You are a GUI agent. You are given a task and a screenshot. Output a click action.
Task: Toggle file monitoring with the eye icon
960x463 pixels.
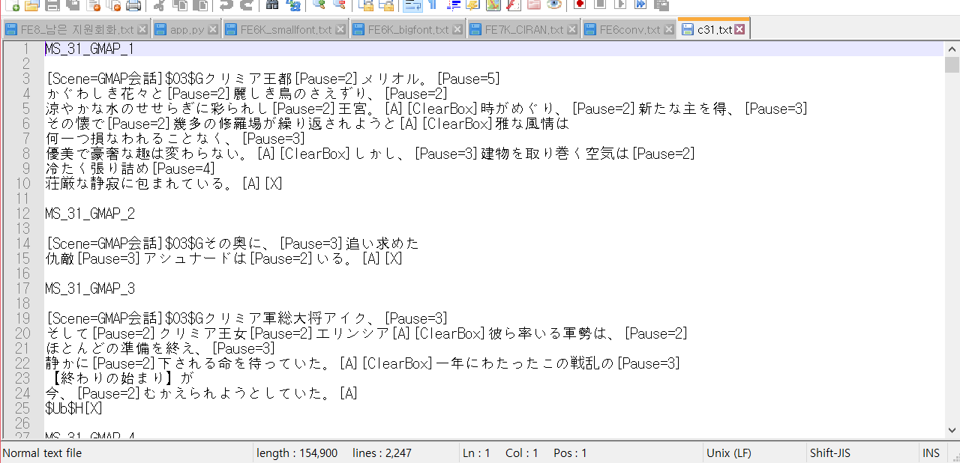click(553, 5)
